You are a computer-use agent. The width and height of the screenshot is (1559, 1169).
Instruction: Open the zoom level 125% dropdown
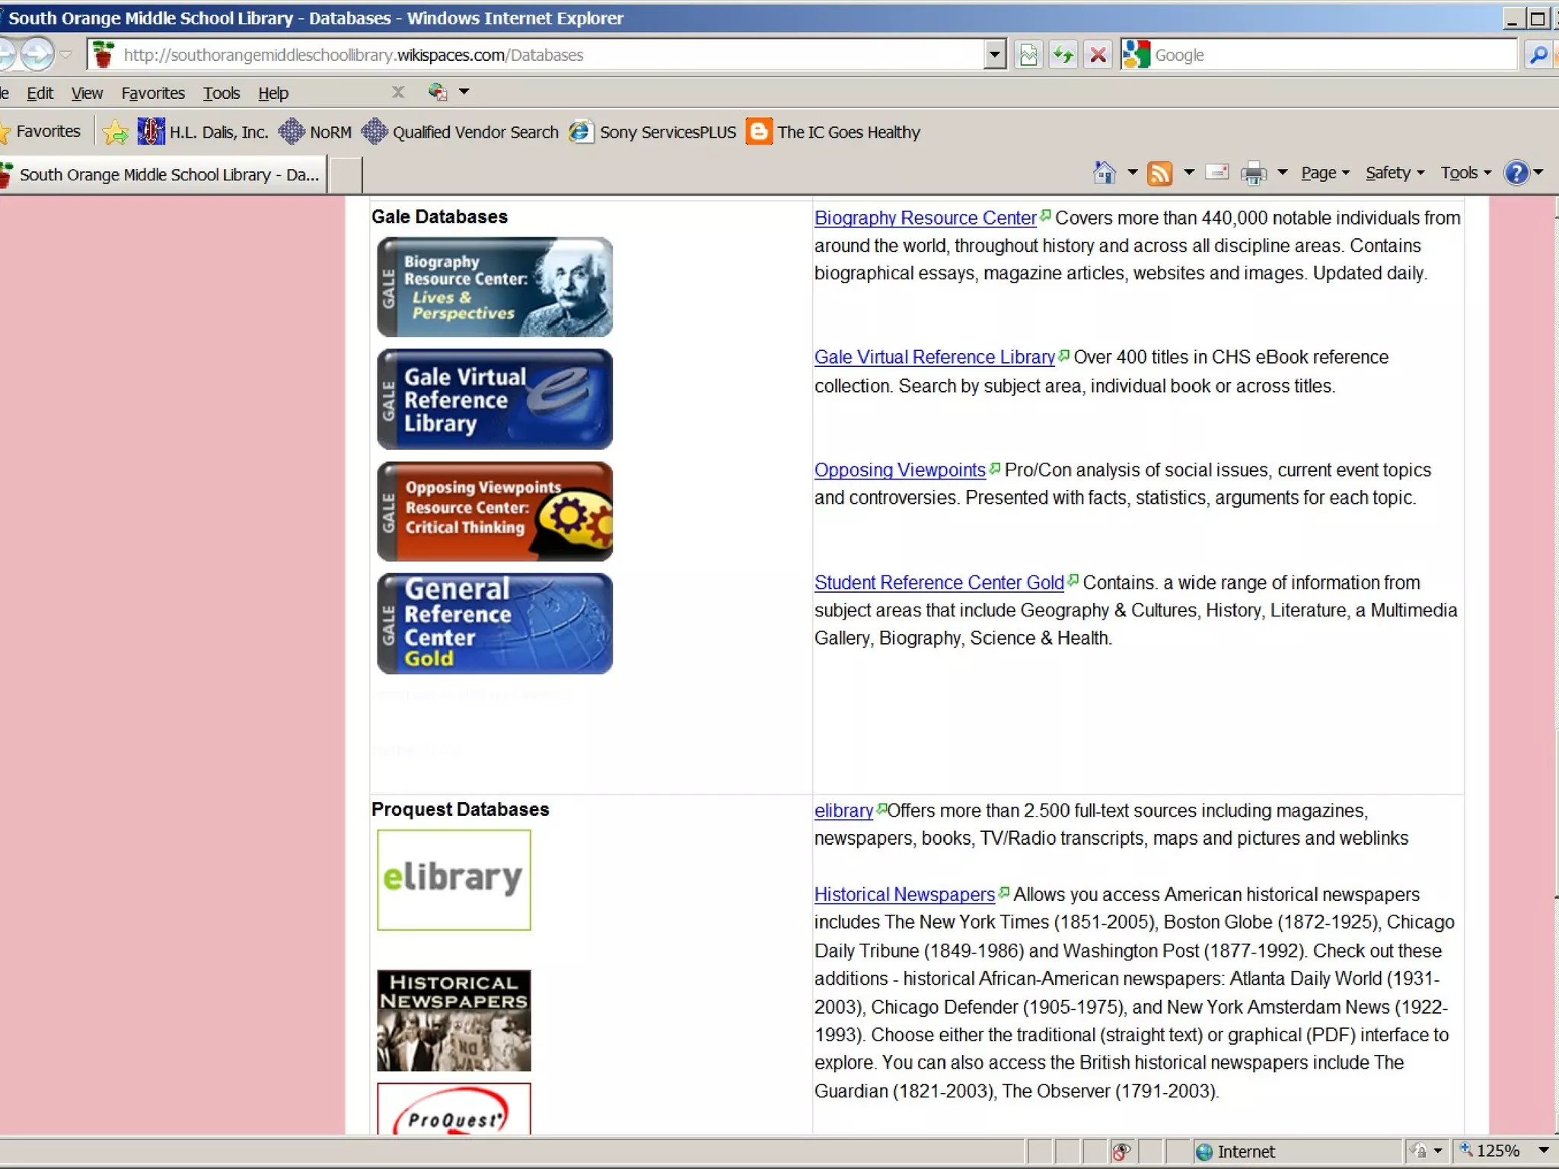[1543, 1150]
